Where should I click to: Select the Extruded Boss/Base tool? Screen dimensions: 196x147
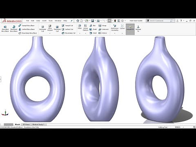pos(5,29)
